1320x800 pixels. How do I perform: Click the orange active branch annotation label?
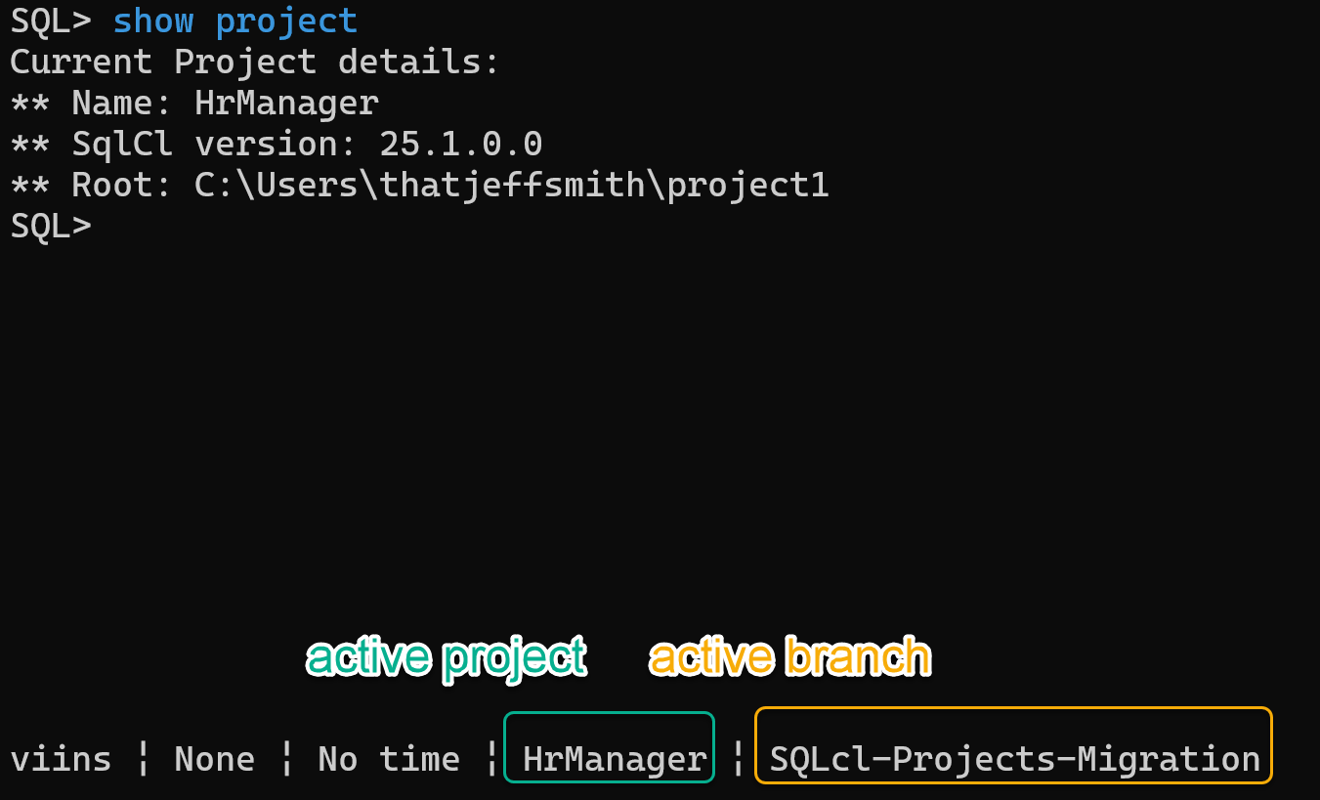(x=790, y=656)
